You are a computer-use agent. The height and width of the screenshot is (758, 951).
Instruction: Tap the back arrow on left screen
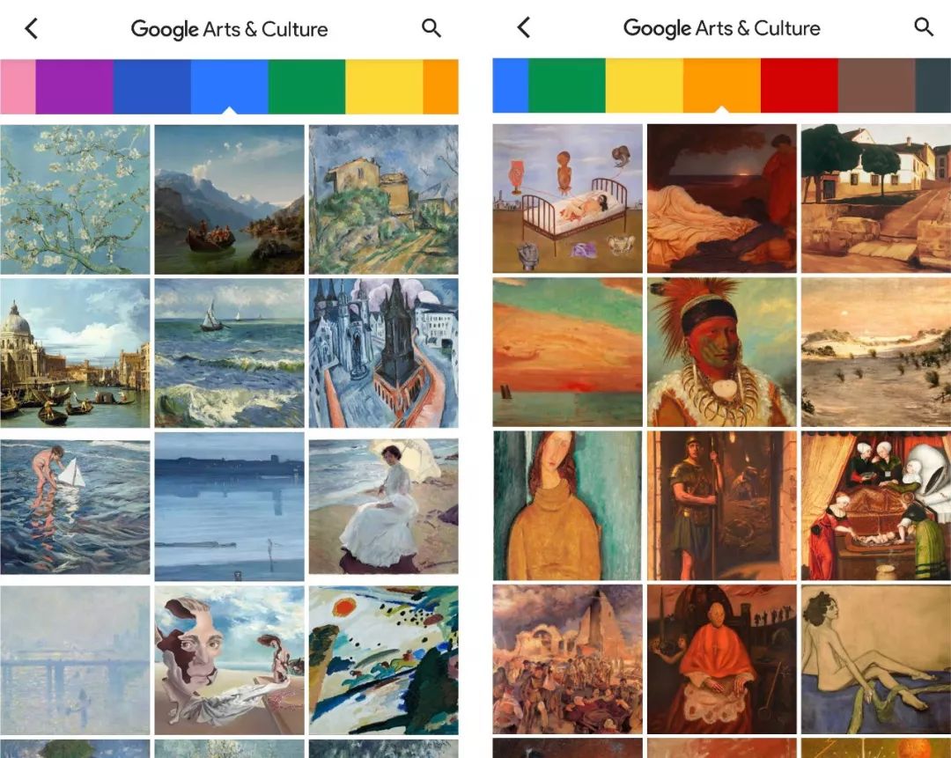(32, 28)
